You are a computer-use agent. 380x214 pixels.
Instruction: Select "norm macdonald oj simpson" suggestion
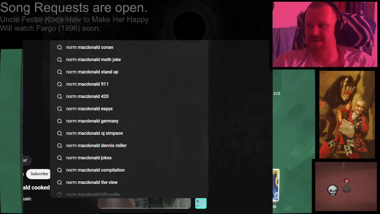click(x=129, y=133)
